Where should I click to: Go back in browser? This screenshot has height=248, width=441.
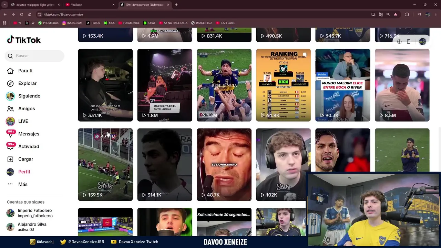tap(5, 14)
